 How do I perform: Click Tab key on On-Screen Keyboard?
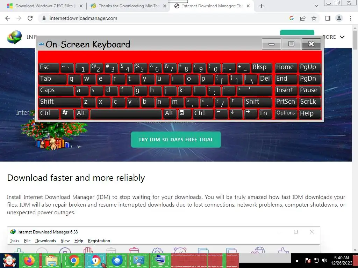pyautogui.click(x=52, y=79)
